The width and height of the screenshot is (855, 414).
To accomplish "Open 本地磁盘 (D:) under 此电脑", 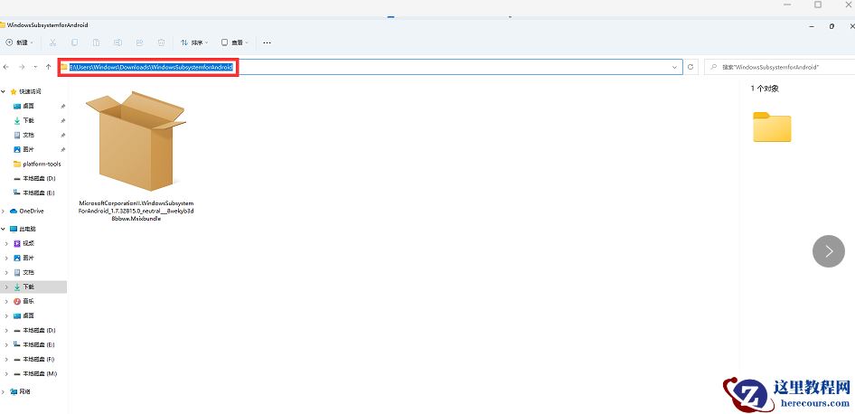I will point(34,331).
